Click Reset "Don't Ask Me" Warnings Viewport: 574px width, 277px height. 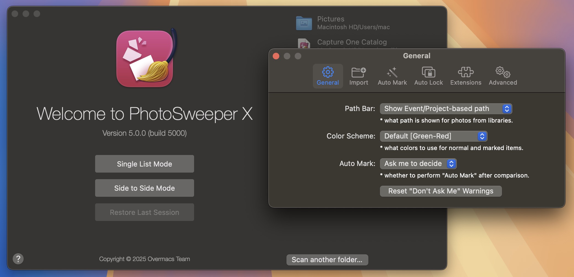tap(440, 191)
